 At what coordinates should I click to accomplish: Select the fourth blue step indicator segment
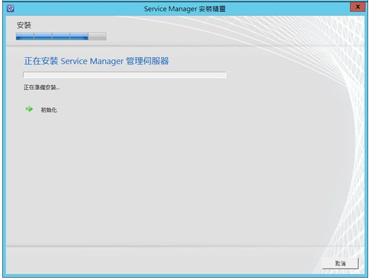(79, 37)
